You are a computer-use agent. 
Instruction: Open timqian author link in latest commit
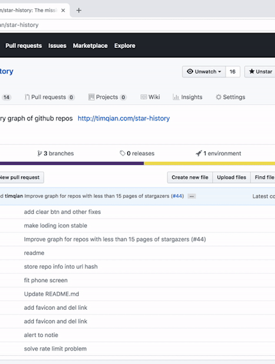click(x=14, y=196)
